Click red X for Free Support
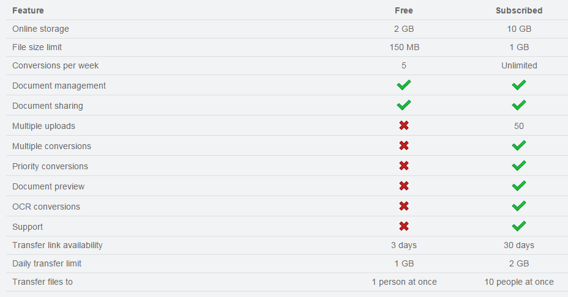 point(404,226)
